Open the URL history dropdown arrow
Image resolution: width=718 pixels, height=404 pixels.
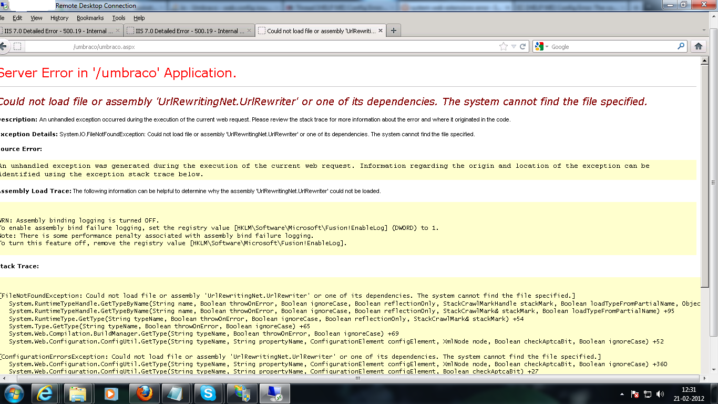[x=514, y=46]
